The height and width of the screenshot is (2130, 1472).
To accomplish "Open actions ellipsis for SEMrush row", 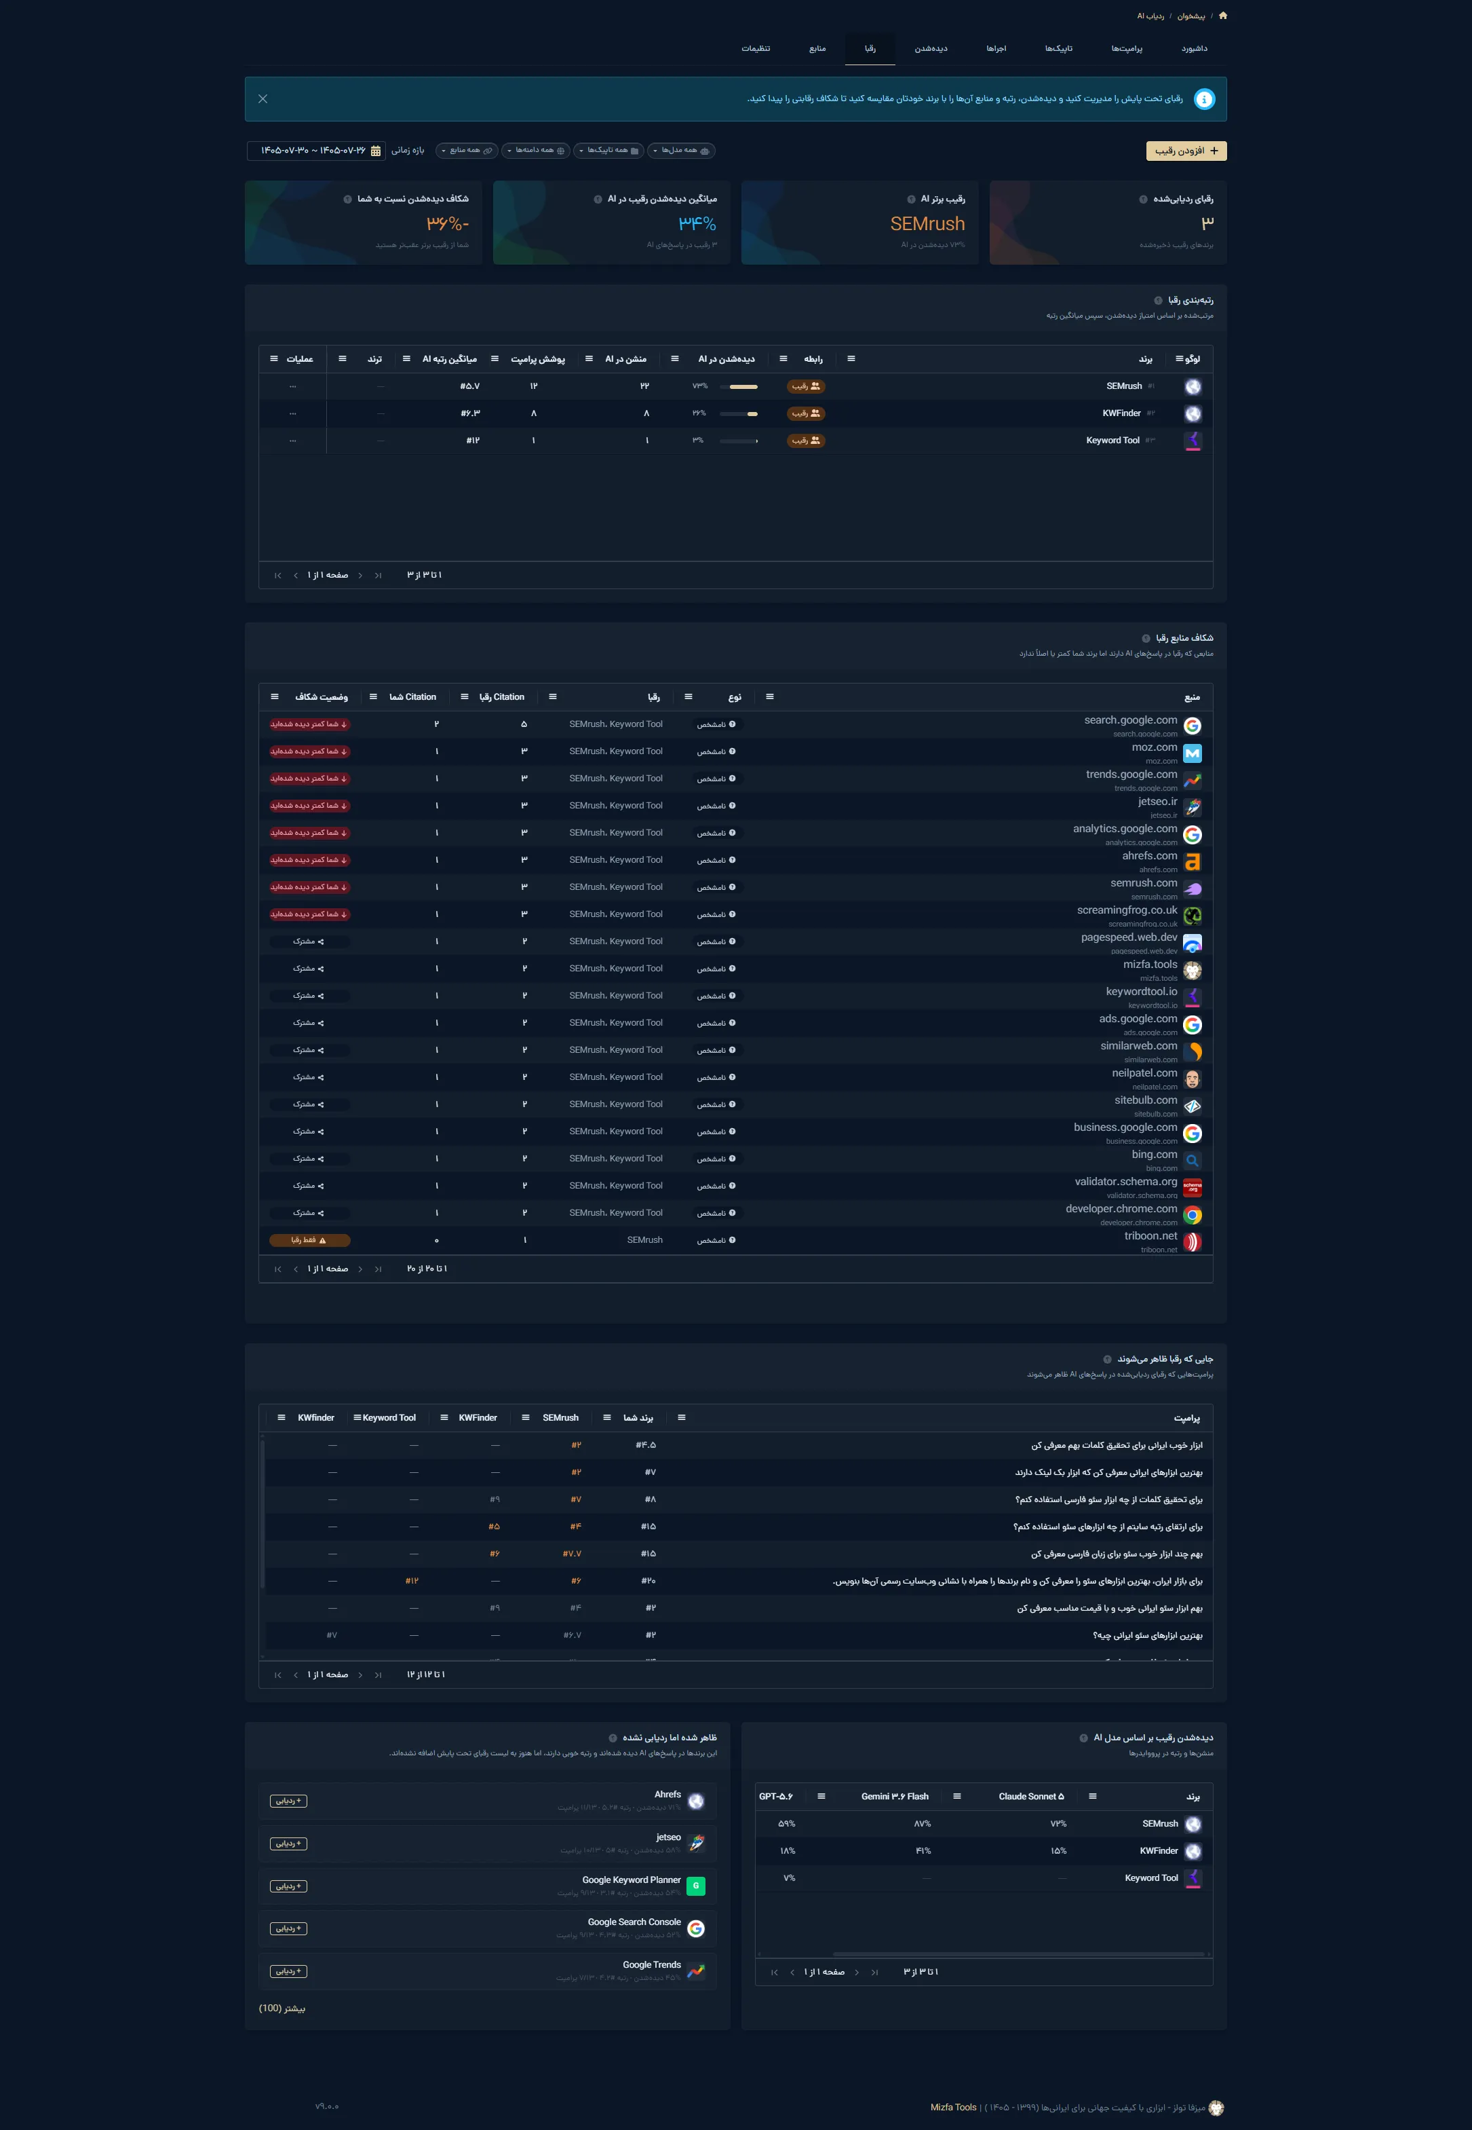I will pos(292,387).
